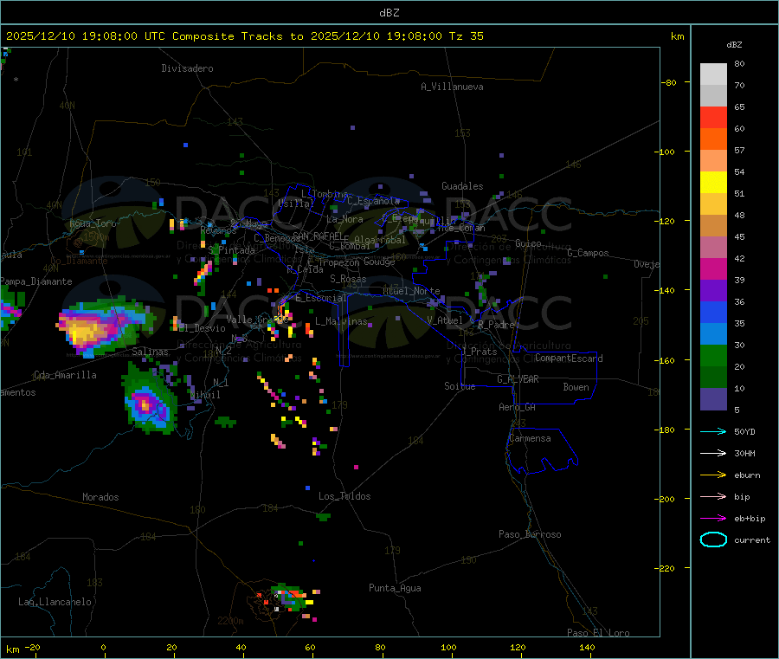Viewport: 779px width, 659px height.
Task: Click the 'Agua_Toro' place label
Action: (x=93, y=223)
